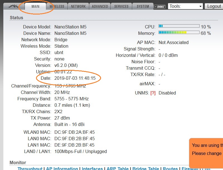
Task: Switch to the MAIN tab
Action: click(35, 6)
